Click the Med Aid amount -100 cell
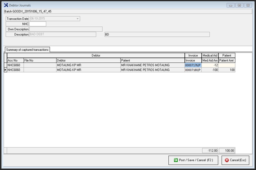Screen dimensions: 256x170 click(x=210, y=70)
